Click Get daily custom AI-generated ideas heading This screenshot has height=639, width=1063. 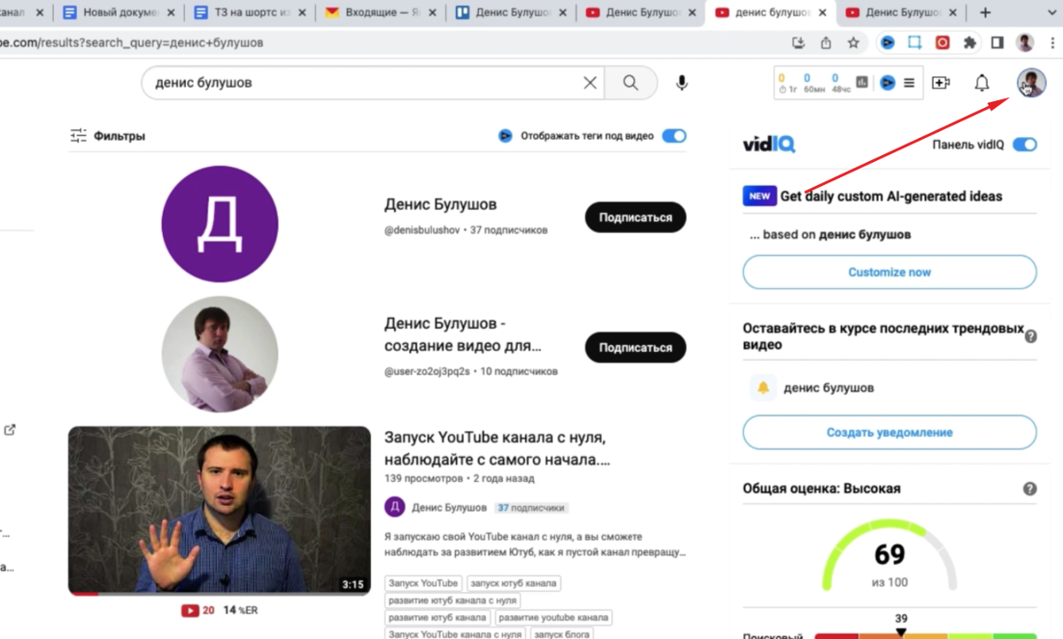[891, 196]
